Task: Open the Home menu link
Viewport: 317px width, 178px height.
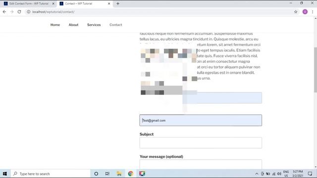Action: [55, 25]
